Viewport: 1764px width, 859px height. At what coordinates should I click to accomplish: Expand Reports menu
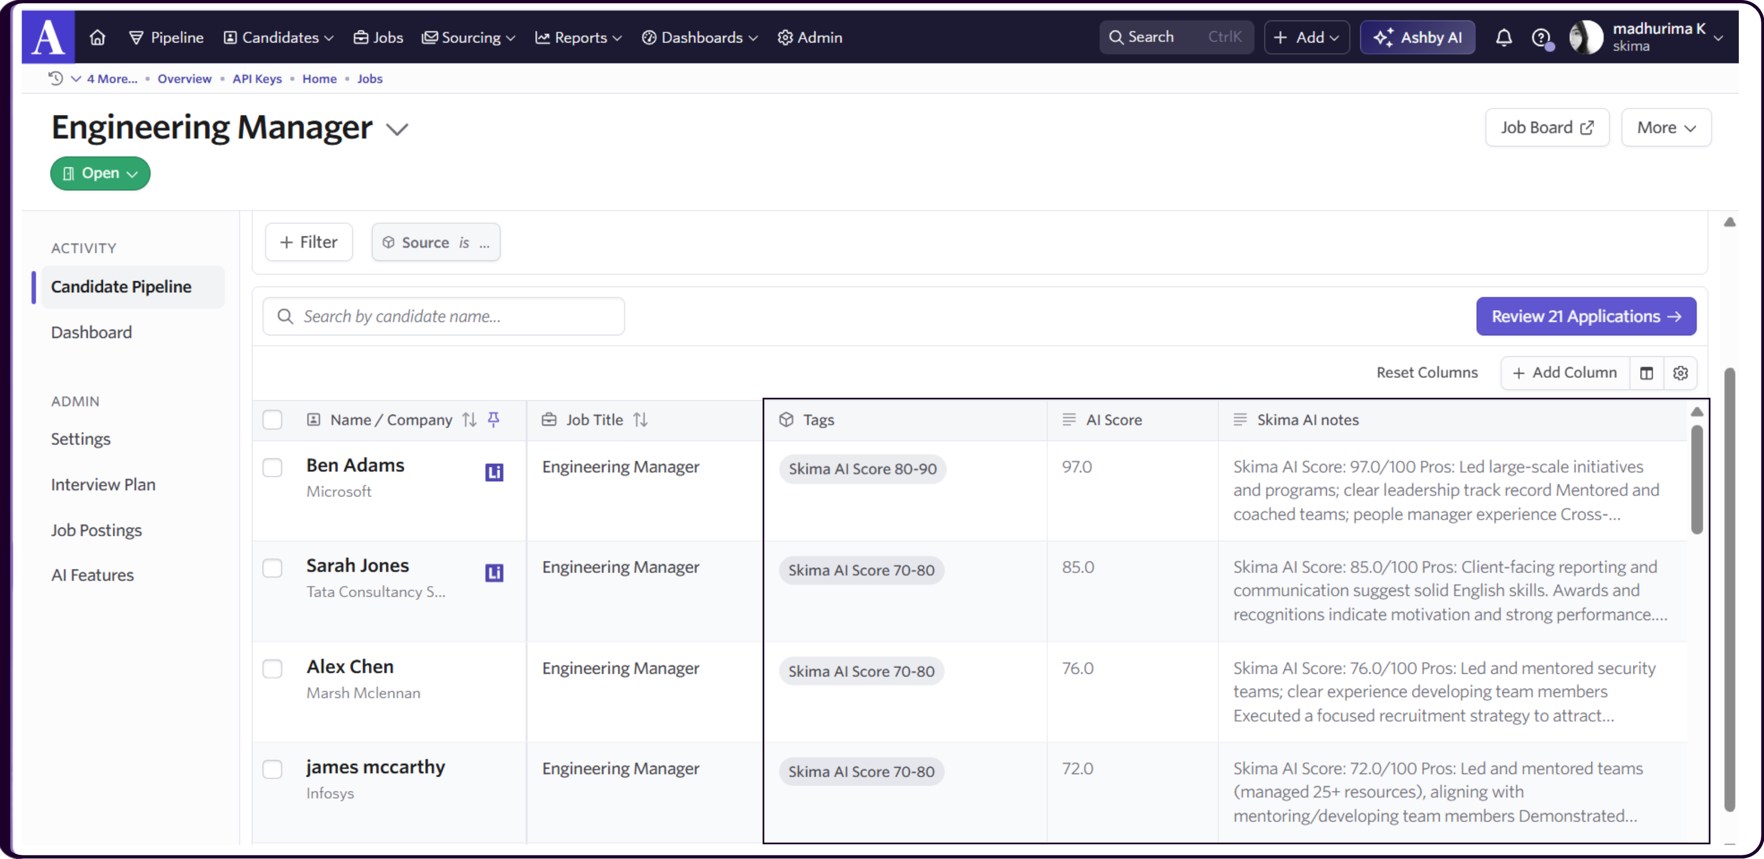[x=579, y=37]
